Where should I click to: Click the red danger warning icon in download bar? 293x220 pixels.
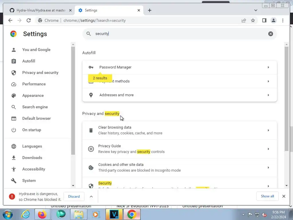(x=12, y=197)
